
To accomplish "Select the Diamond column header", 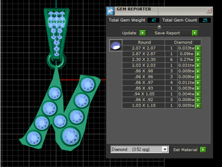I will click(x=183, y=42).
